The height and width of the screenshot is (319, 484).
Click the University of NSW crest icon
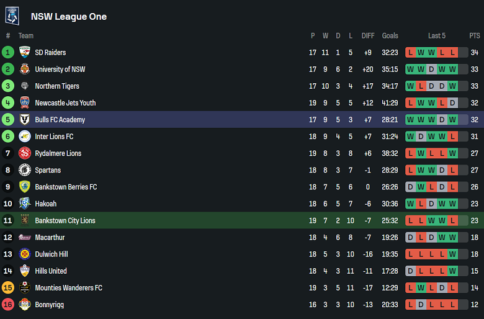(x=25, y=70)
